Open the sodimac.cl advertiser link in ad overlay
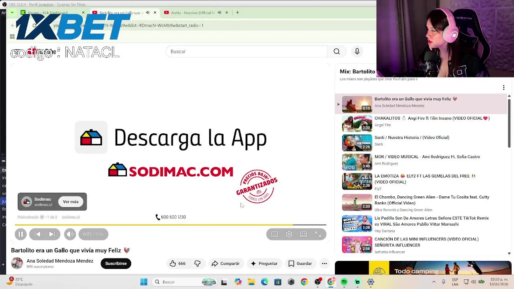514x289 pixels. (71, 217)
